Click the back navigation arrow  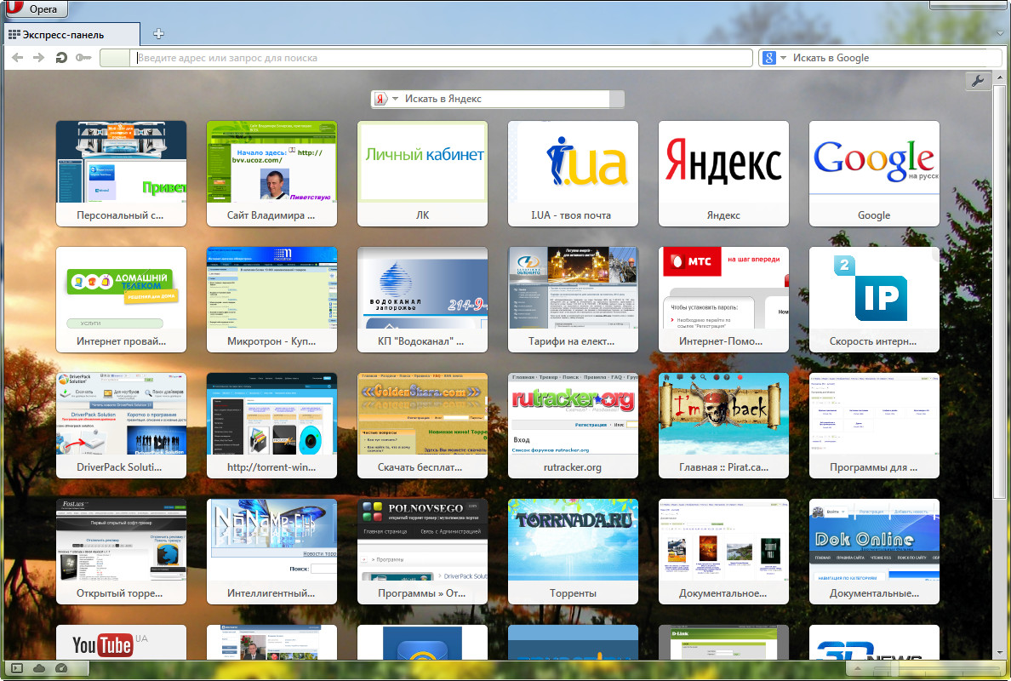17,58
